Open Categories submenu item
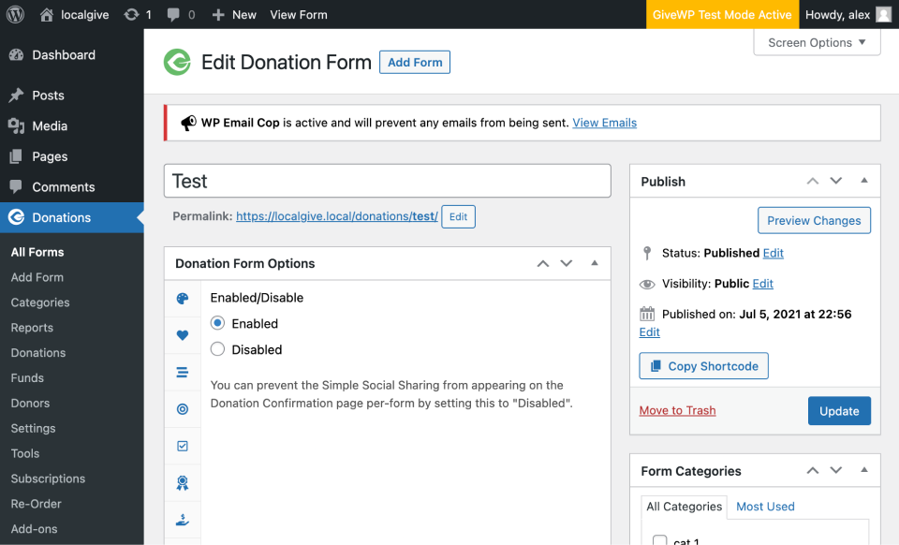 pos(40,302)
